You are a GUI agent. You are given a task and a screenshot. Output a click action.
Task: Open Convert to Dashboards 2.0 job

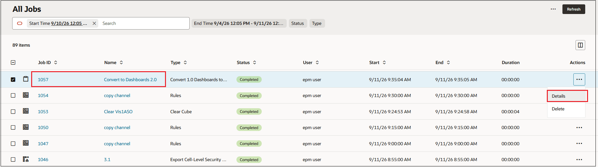(130, 80)
